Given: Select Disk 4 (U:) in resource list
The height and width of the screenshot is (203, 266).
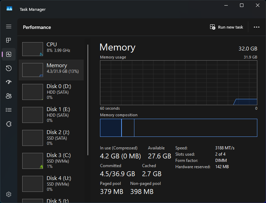Looking at the screenshot, I should point(51,184).
